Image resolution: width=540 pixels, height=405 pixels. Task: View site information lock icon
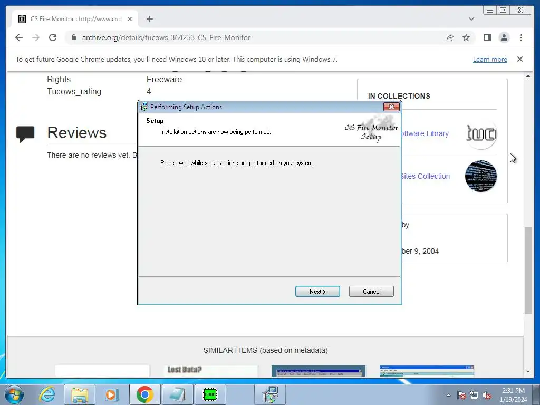73,37
